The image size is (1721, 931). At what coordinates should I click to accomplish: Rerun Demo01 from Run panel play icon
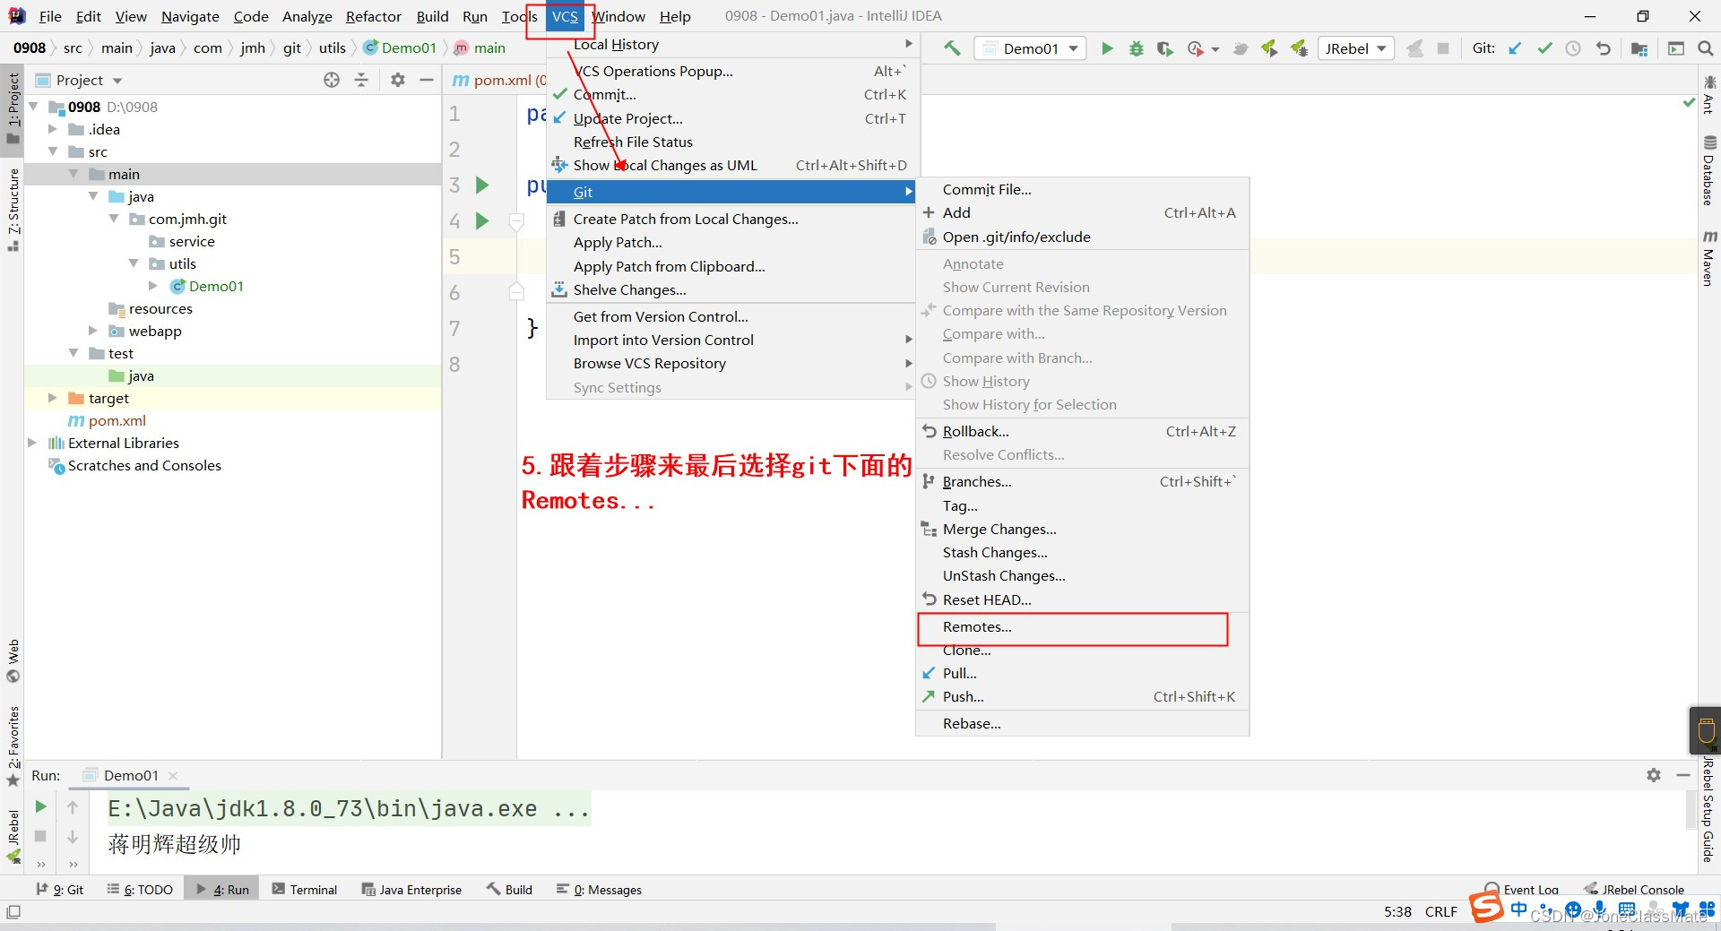click(40, 806)
